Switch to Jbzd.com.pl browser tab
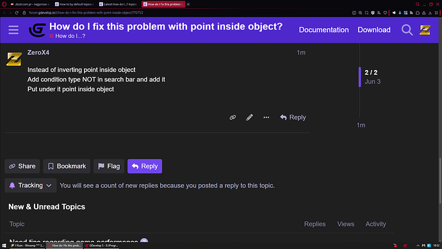 click(x=30, y=4)
